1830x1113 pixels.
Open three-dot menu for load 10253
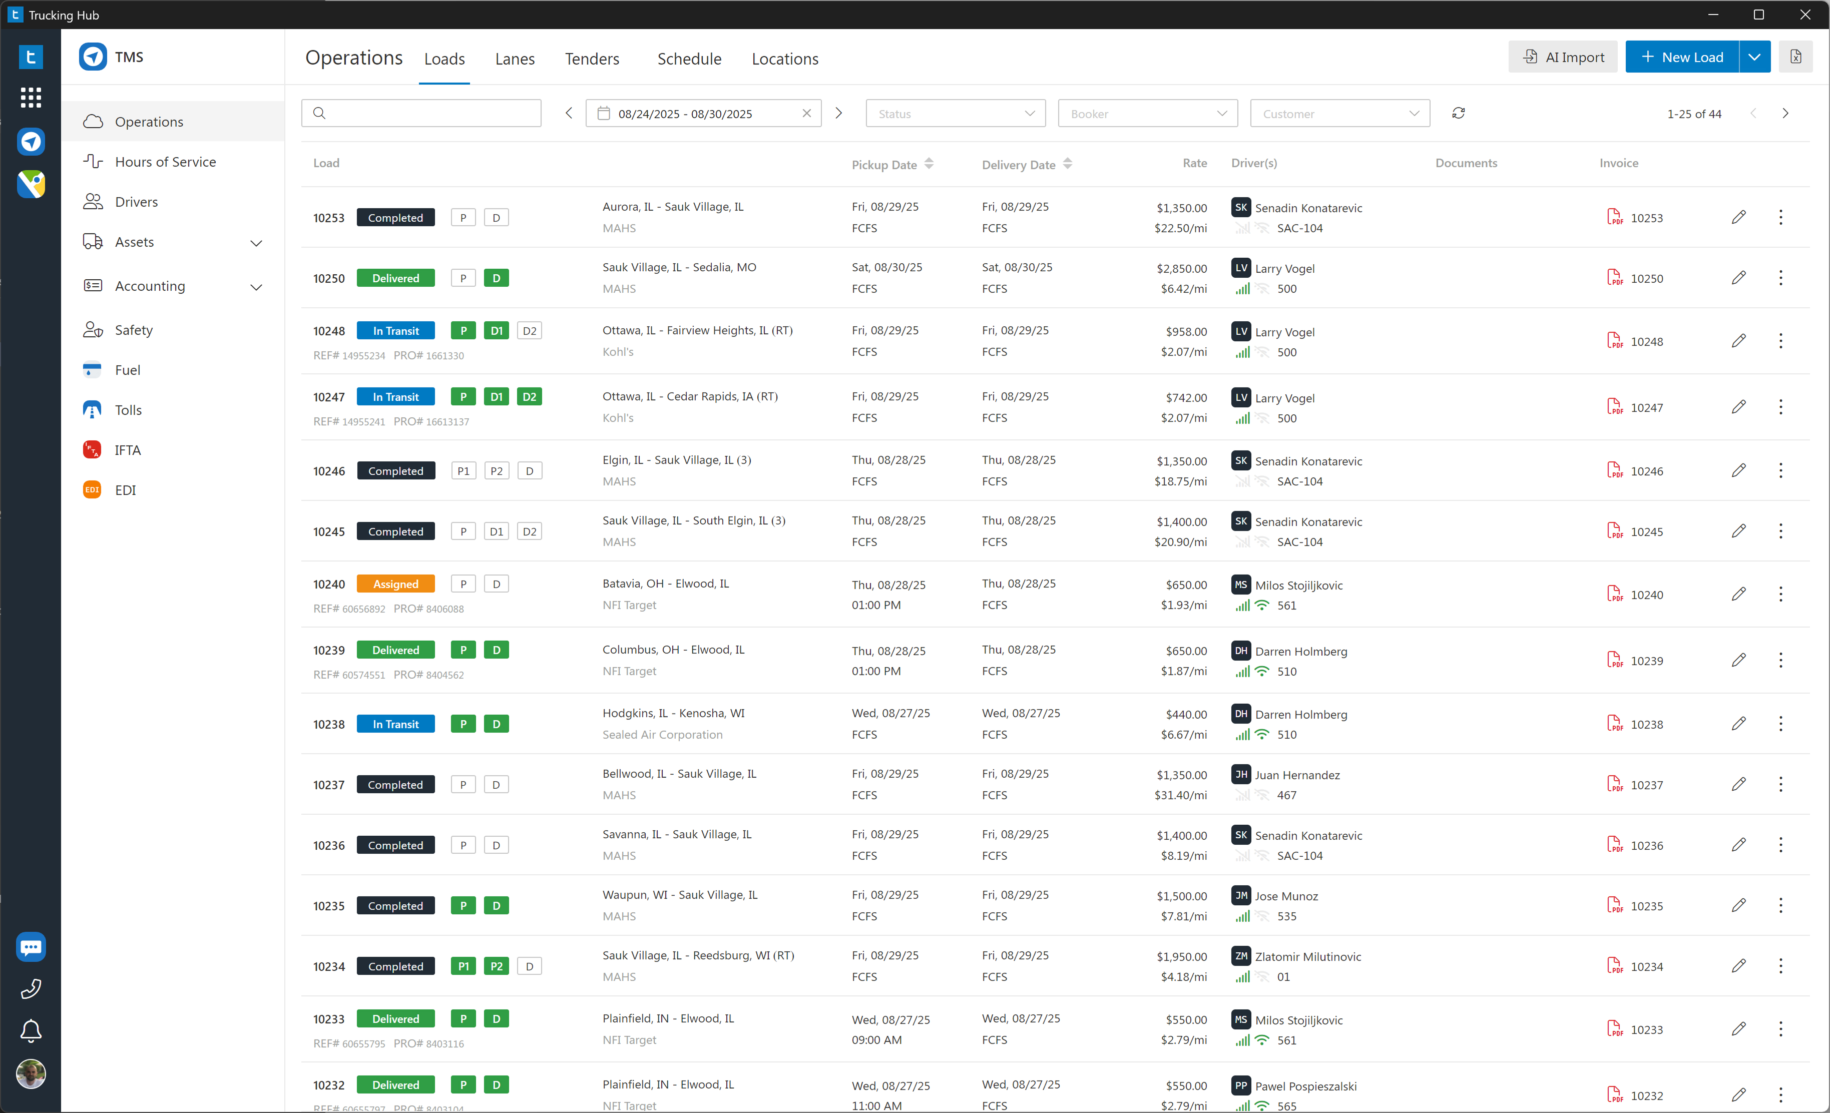(x=1780, y=218)
